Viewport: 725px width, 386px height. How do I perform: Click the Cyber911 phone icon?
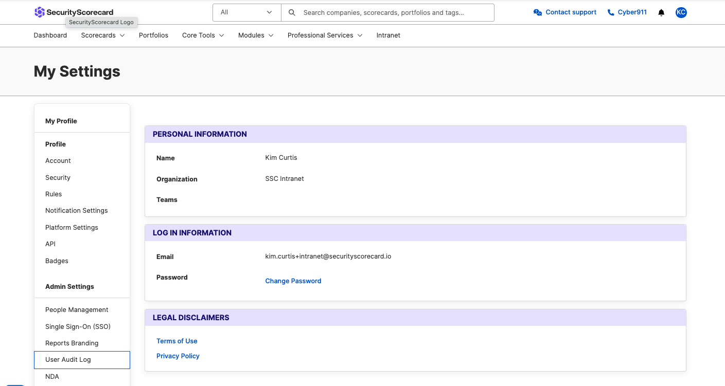(611, 12)
